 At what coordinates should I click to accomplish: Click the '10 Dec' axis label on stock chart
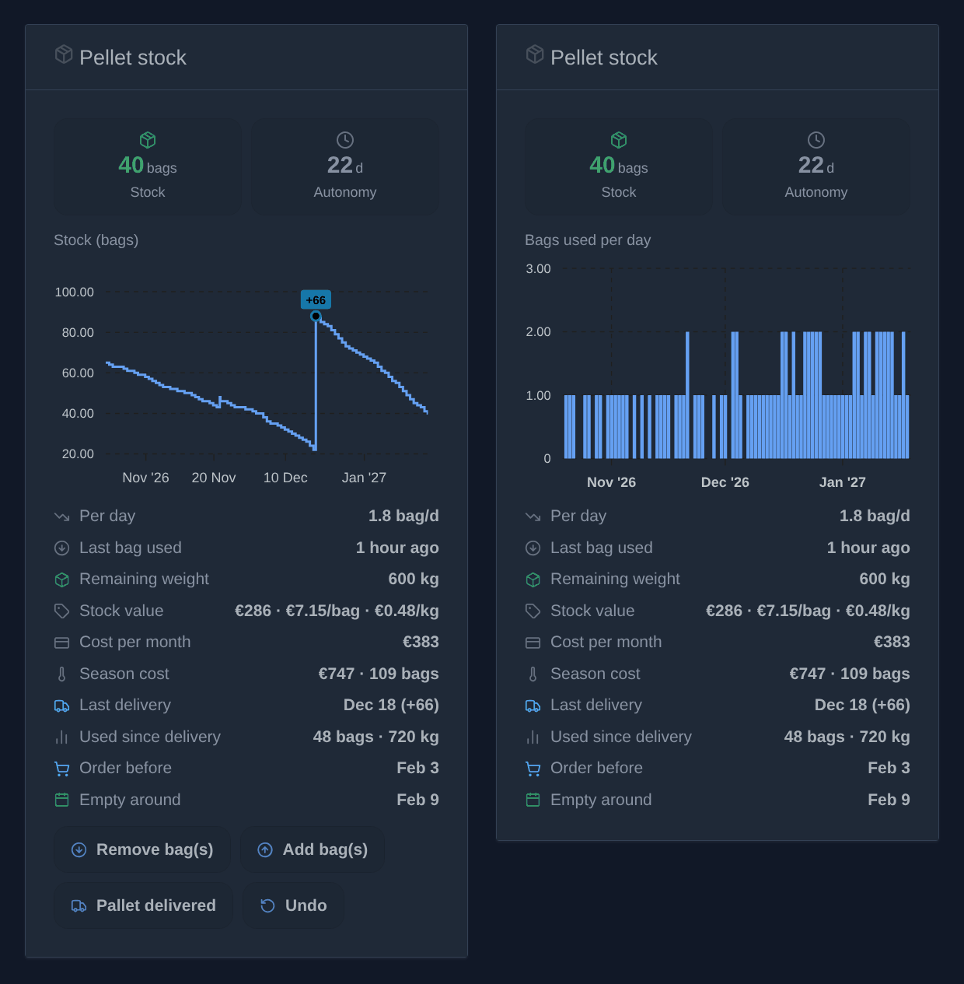pos(285,478)
